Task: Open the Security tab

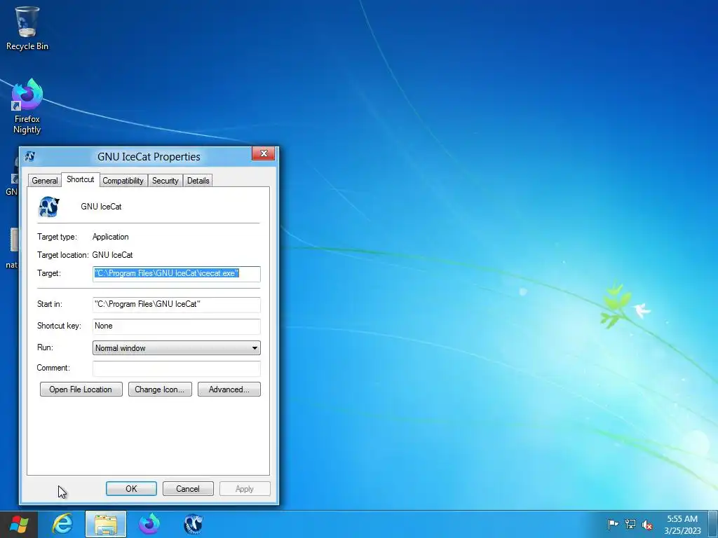Action: (x=165, y=181)
